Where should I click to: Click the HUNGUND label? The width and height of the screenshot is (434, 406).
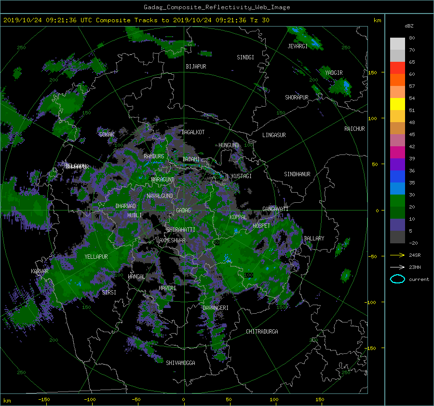(x=229, y=145)
